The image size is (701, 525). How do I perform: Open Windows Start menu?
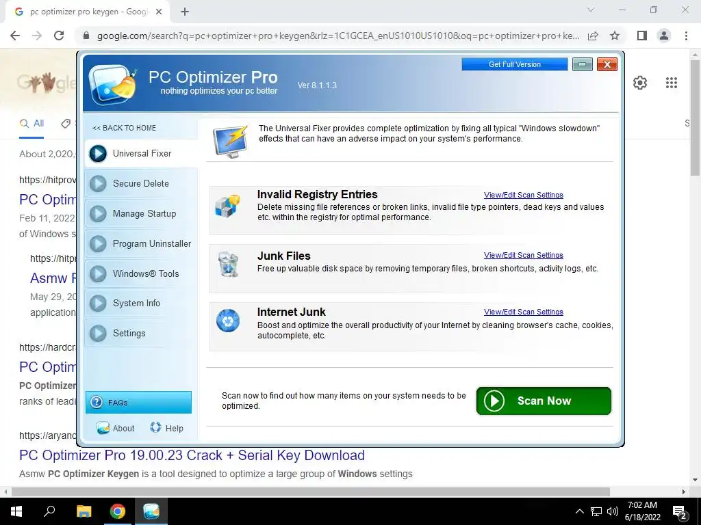click(x=16, y=511)
